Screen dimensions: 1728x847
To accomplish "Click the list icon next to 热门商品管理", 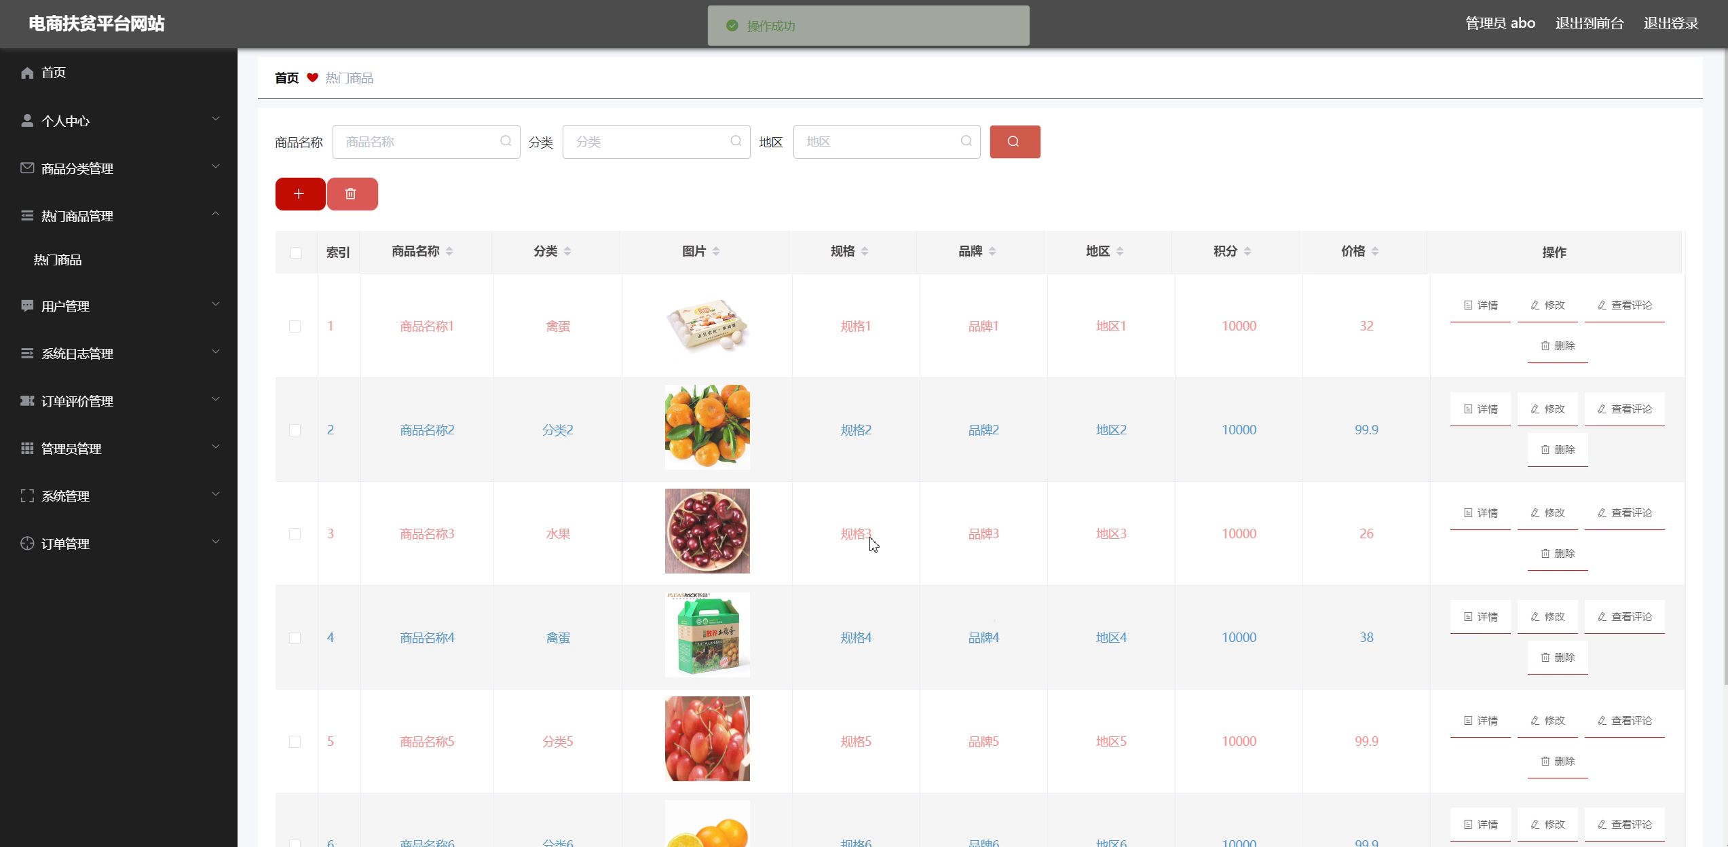I will coord(27,216).
